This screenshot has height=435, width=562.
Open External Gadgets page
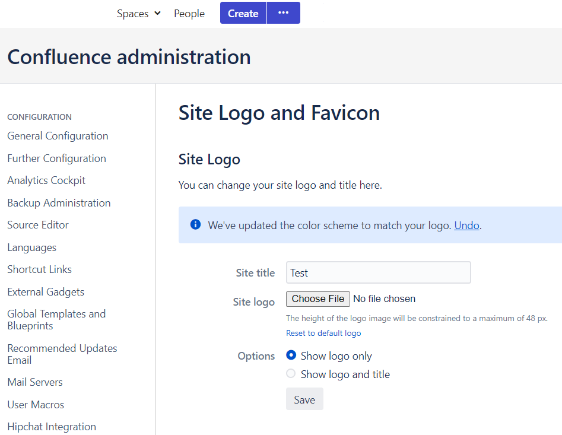[x=46, y=292]
